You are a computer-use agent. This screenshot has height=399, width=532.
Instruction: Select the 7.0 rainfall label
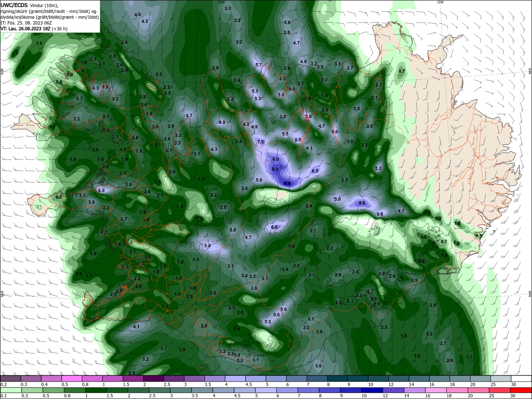click(261, 142)
